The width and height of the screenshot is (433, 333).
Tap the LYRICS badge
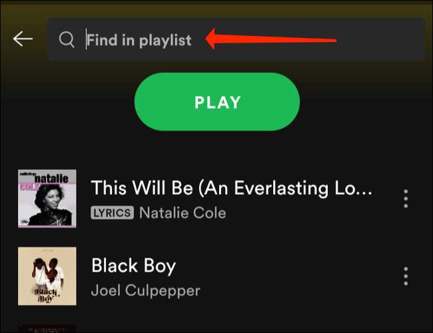(x=113, y=213)
